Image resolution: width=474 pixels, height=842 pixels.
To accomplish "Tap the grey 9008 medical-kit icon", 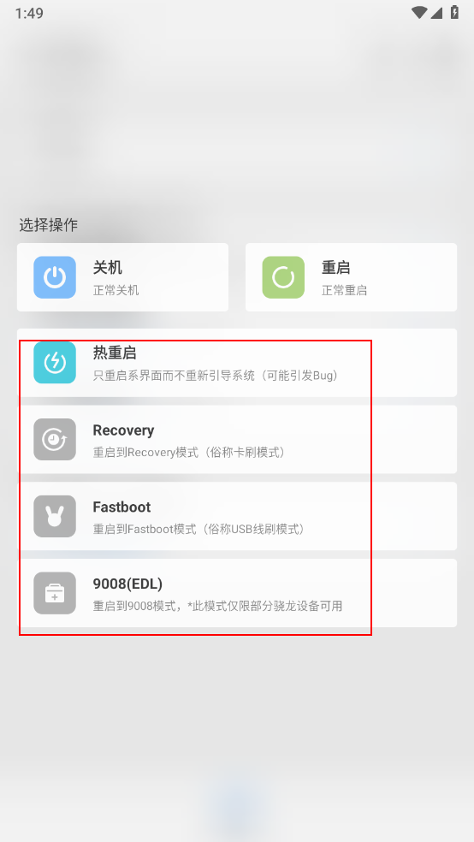I will [x=55, y=593].
